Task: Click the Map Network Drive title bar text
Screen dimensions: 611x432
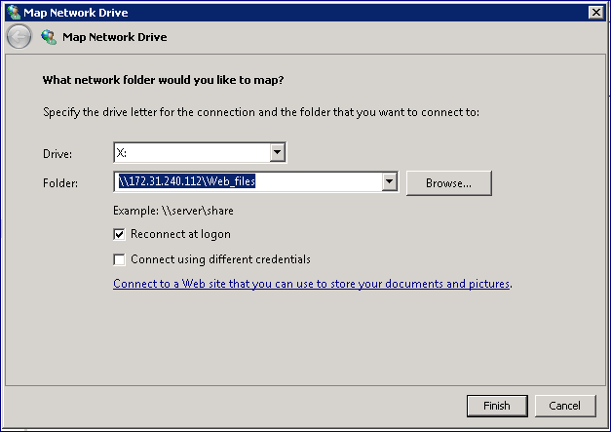Action: tap(76, 13)
